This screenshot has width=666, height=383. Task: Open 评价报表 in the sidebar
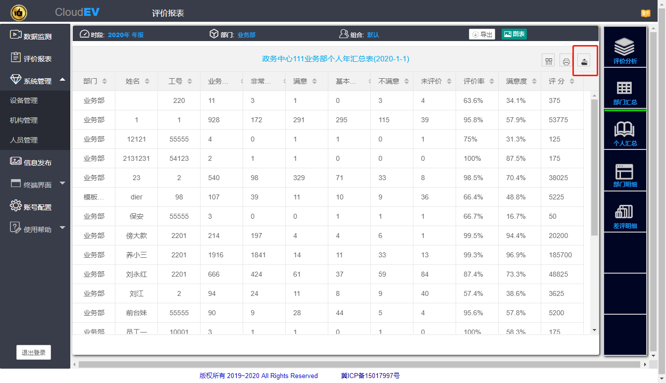(31, 58)
